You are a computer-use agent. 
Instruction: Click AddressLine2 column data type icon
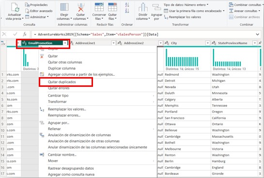pyautogui.click(x=120, y=43)
